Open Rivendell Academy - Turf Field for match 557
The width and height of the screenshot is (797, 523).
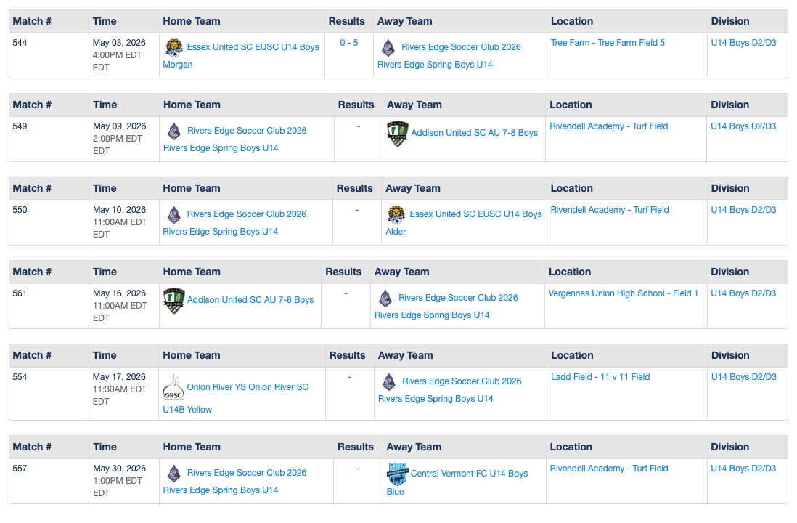click(x=609, y=469)
